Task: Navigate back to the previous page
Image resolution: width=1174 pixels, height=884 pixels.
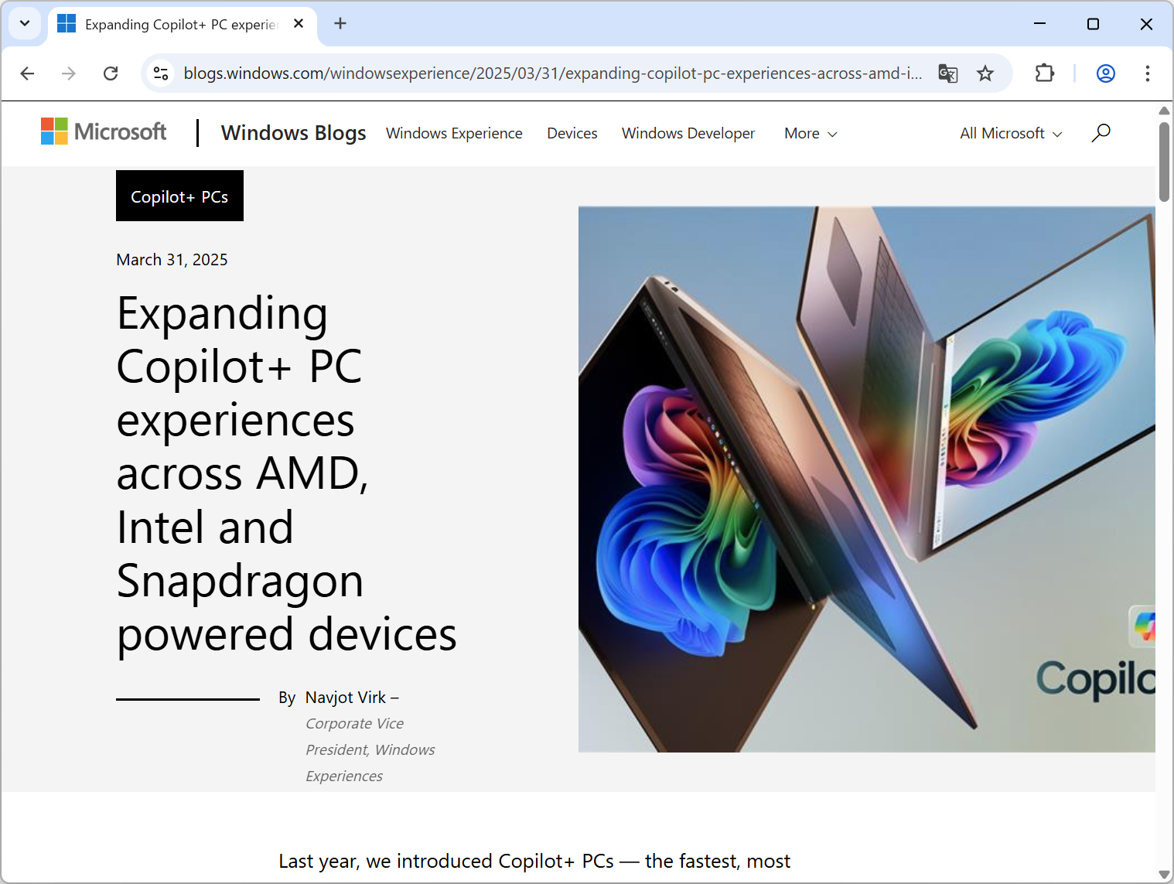Action: click(x=27, y=73)
